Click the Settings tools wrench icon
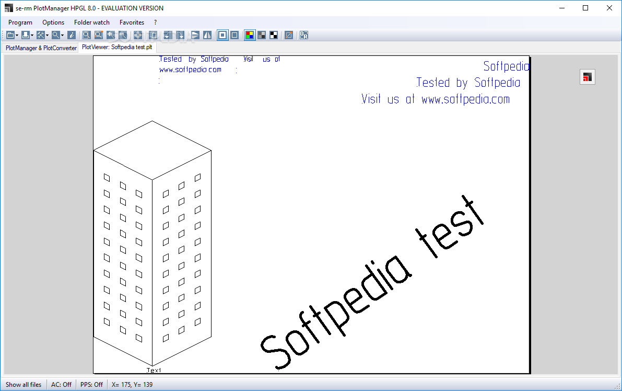The height and width of the screenshot is (391, 622). [40, 36]
